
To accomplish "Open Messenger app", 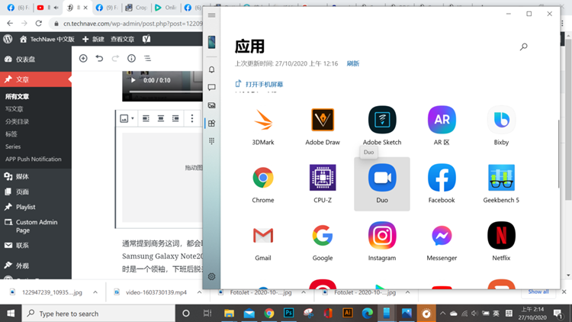I will tap(442, 242).
